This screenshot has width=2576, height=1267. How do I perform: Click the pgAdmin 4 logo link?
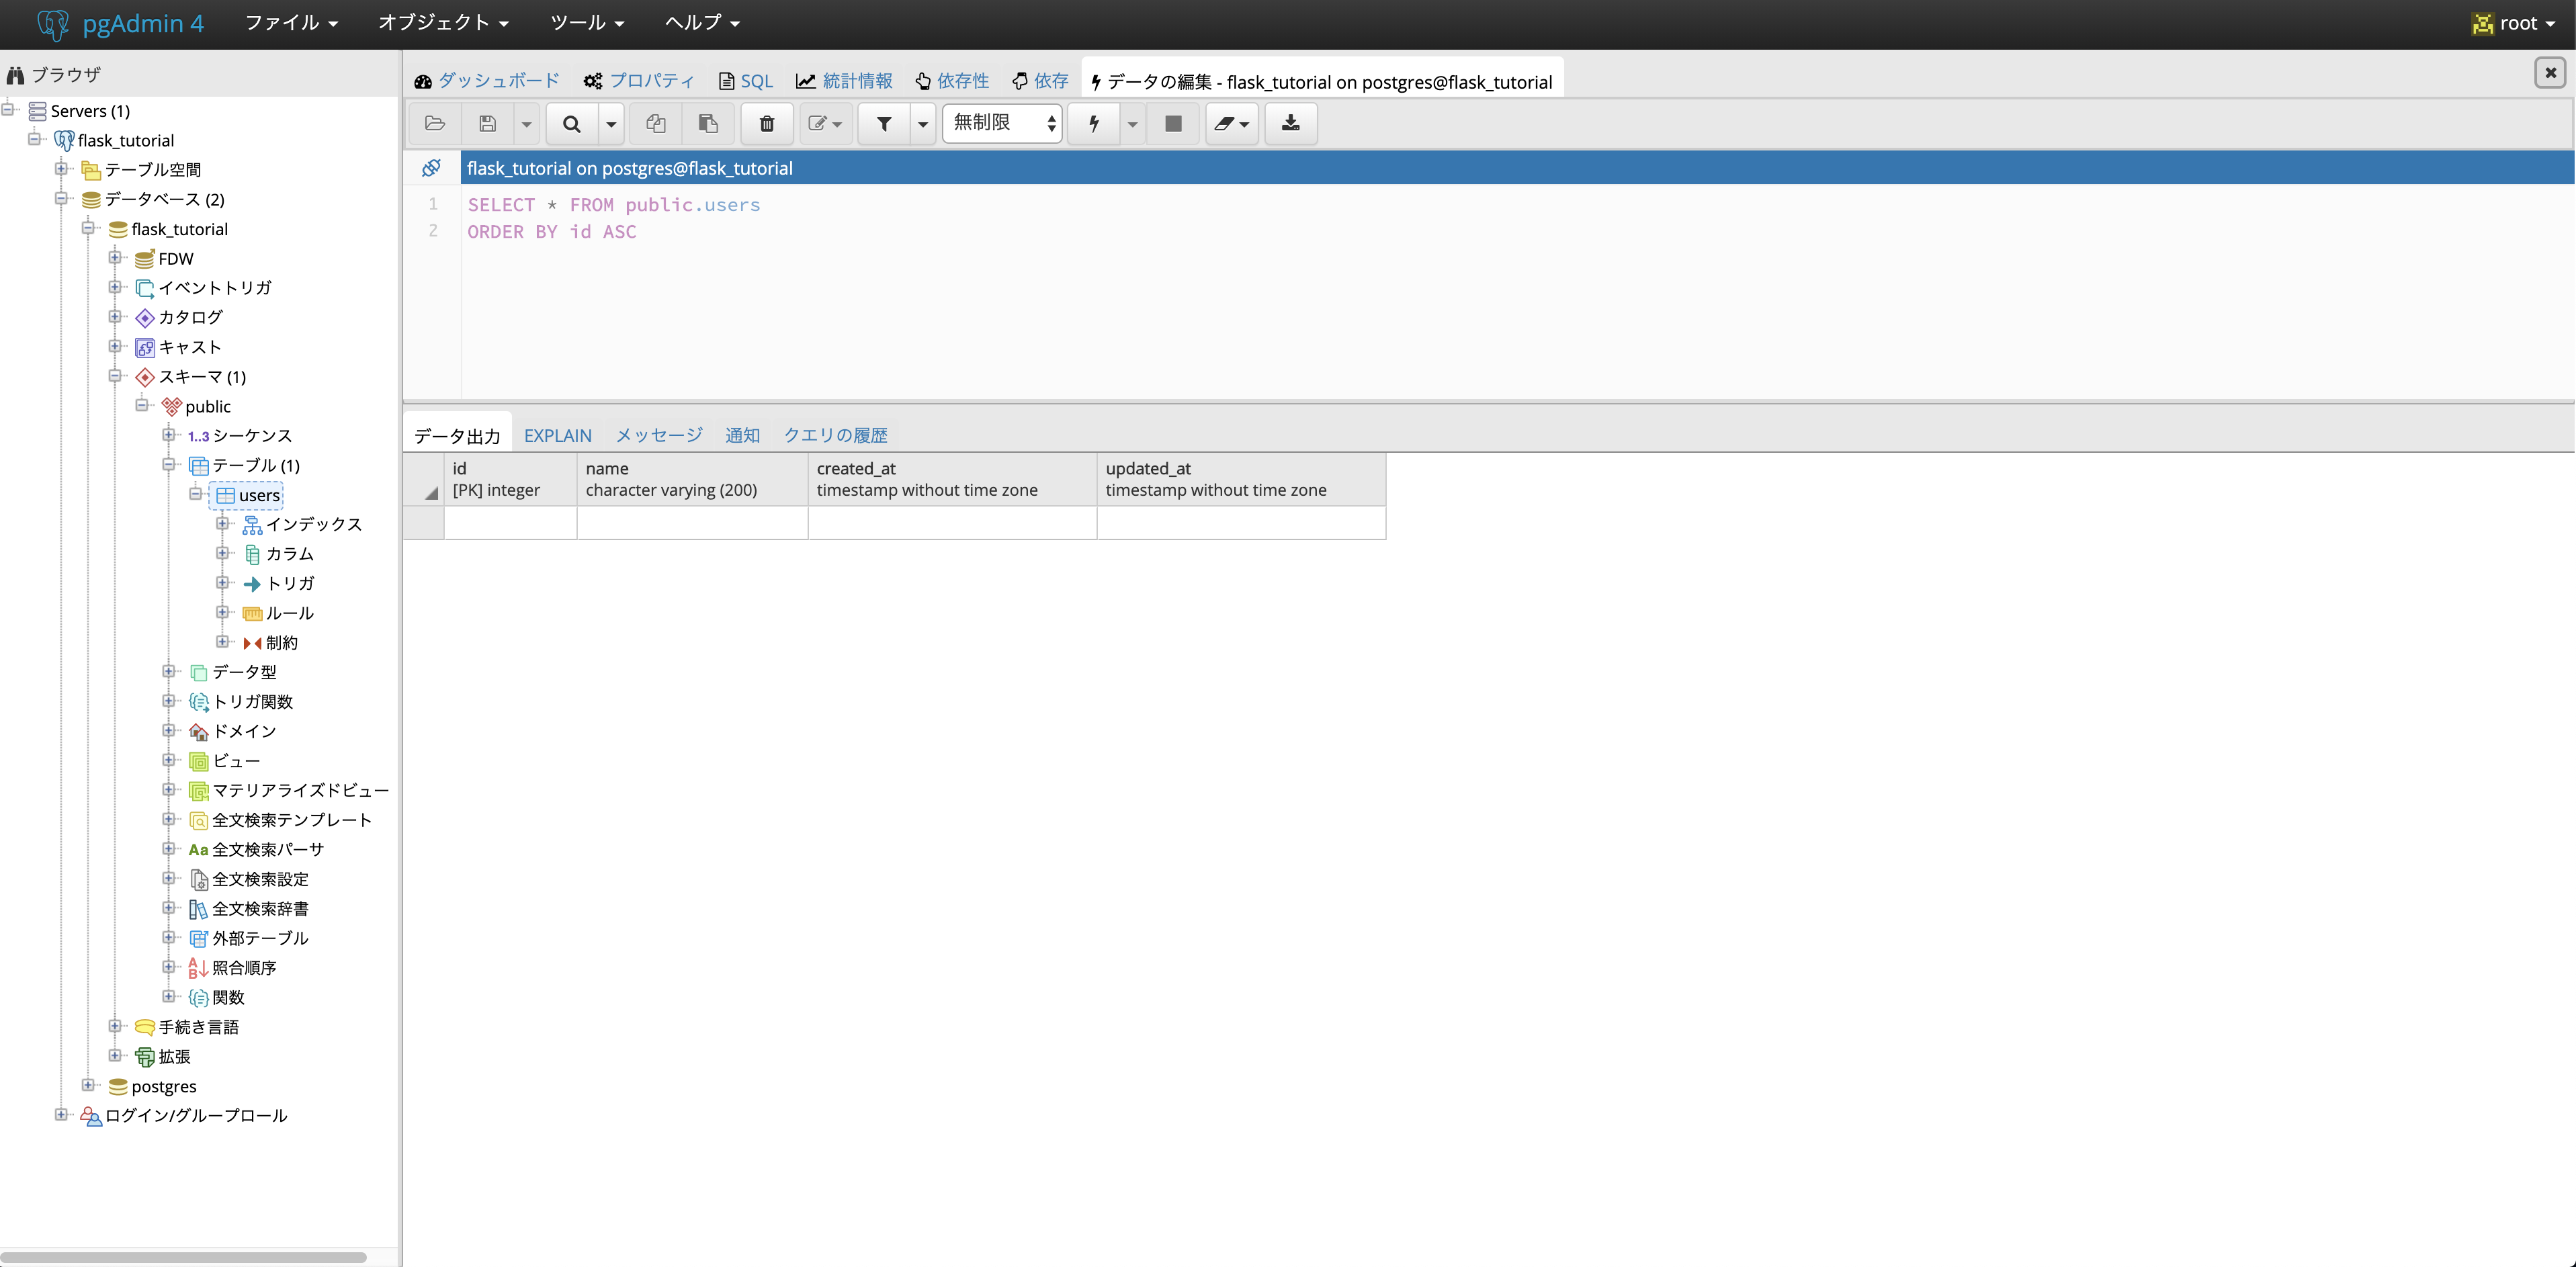click(120, 22)
